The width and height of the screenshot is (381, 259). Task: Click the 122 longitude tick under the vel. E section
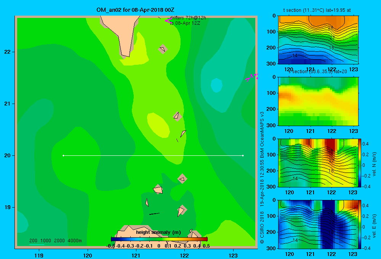pos(331,254)
